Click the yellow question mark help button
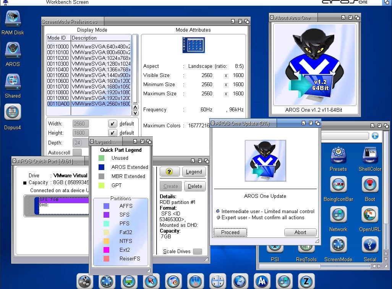The image size is (392, 289). (x=169, y=172)
